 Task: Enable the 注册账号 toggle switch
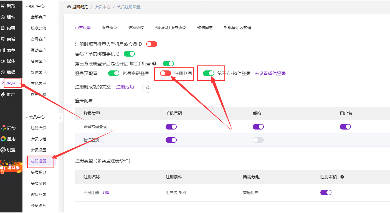[166, 73]
